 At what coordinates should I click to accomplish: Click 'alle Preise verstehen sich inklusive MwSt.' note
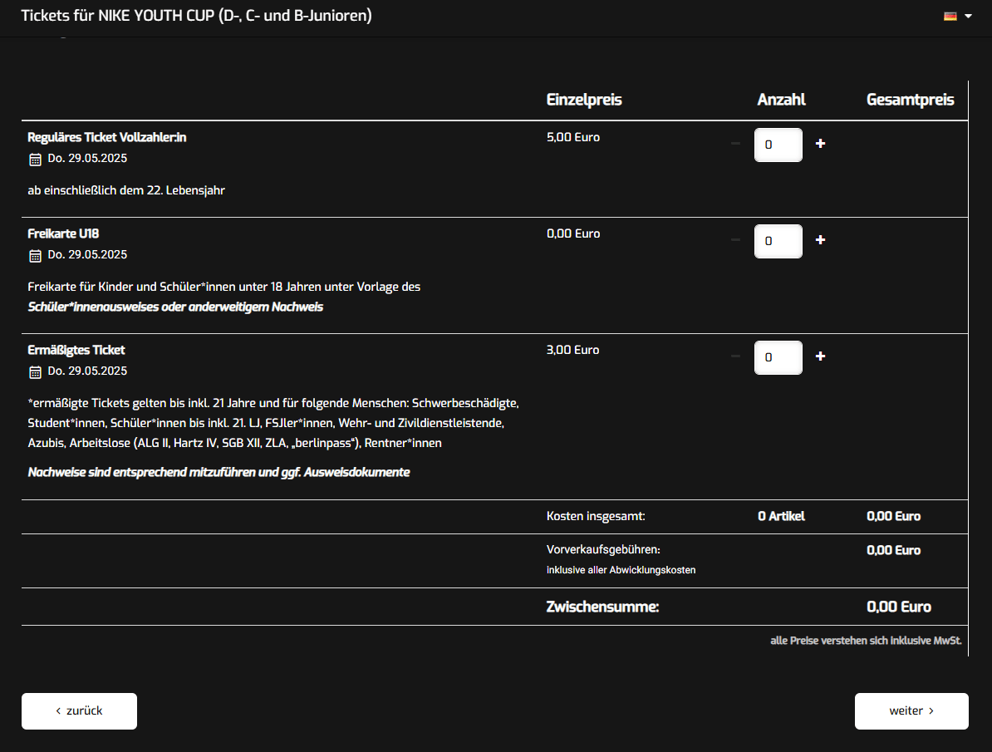click(866, 641)
